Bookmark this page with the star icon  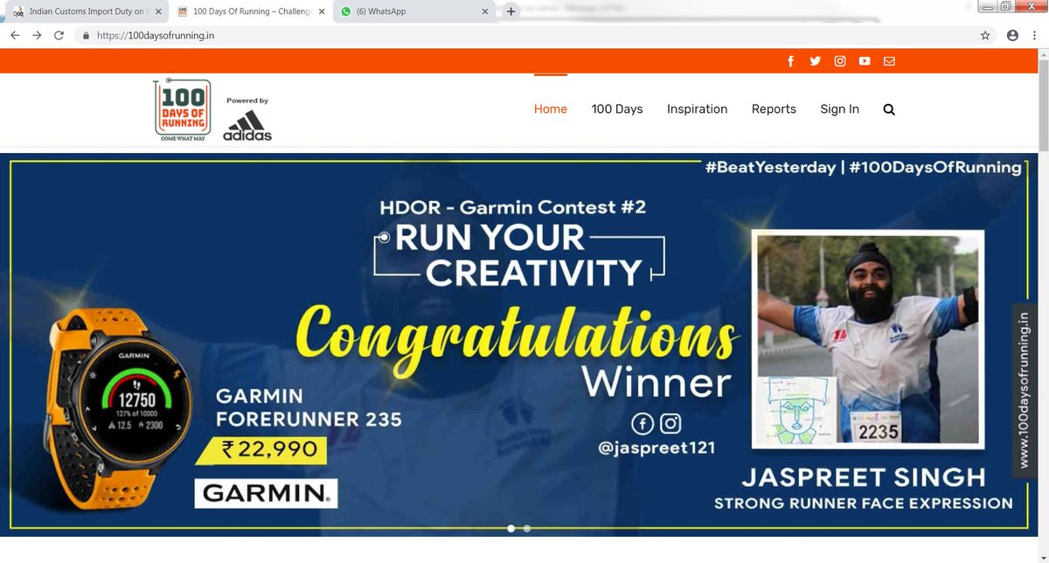985,36
